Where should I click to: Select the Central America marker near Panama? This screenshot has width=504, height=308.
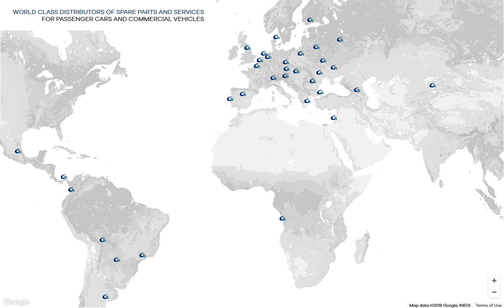64,177
